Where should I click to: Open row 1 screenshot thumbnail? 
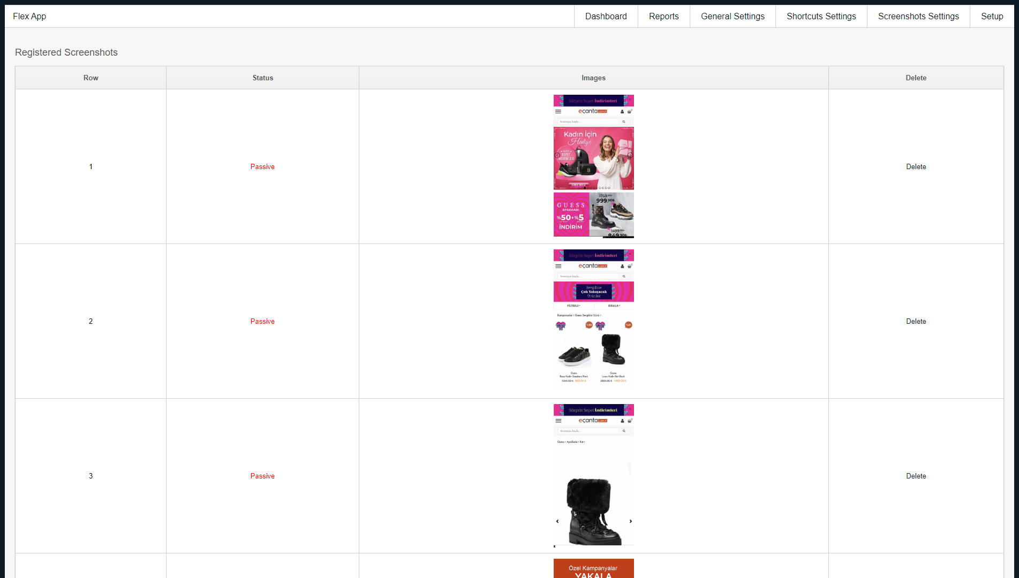(x=593, y=166)
